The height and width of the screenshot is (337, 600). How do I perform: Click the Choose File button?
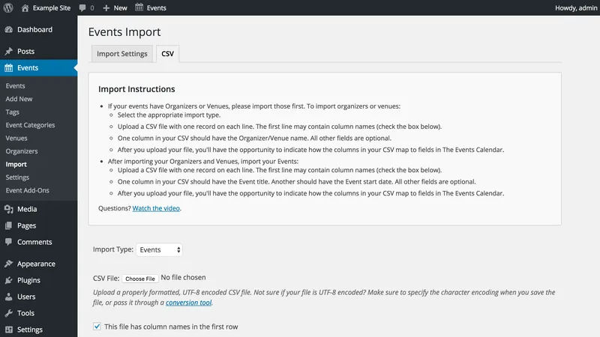tap(140, 279)
